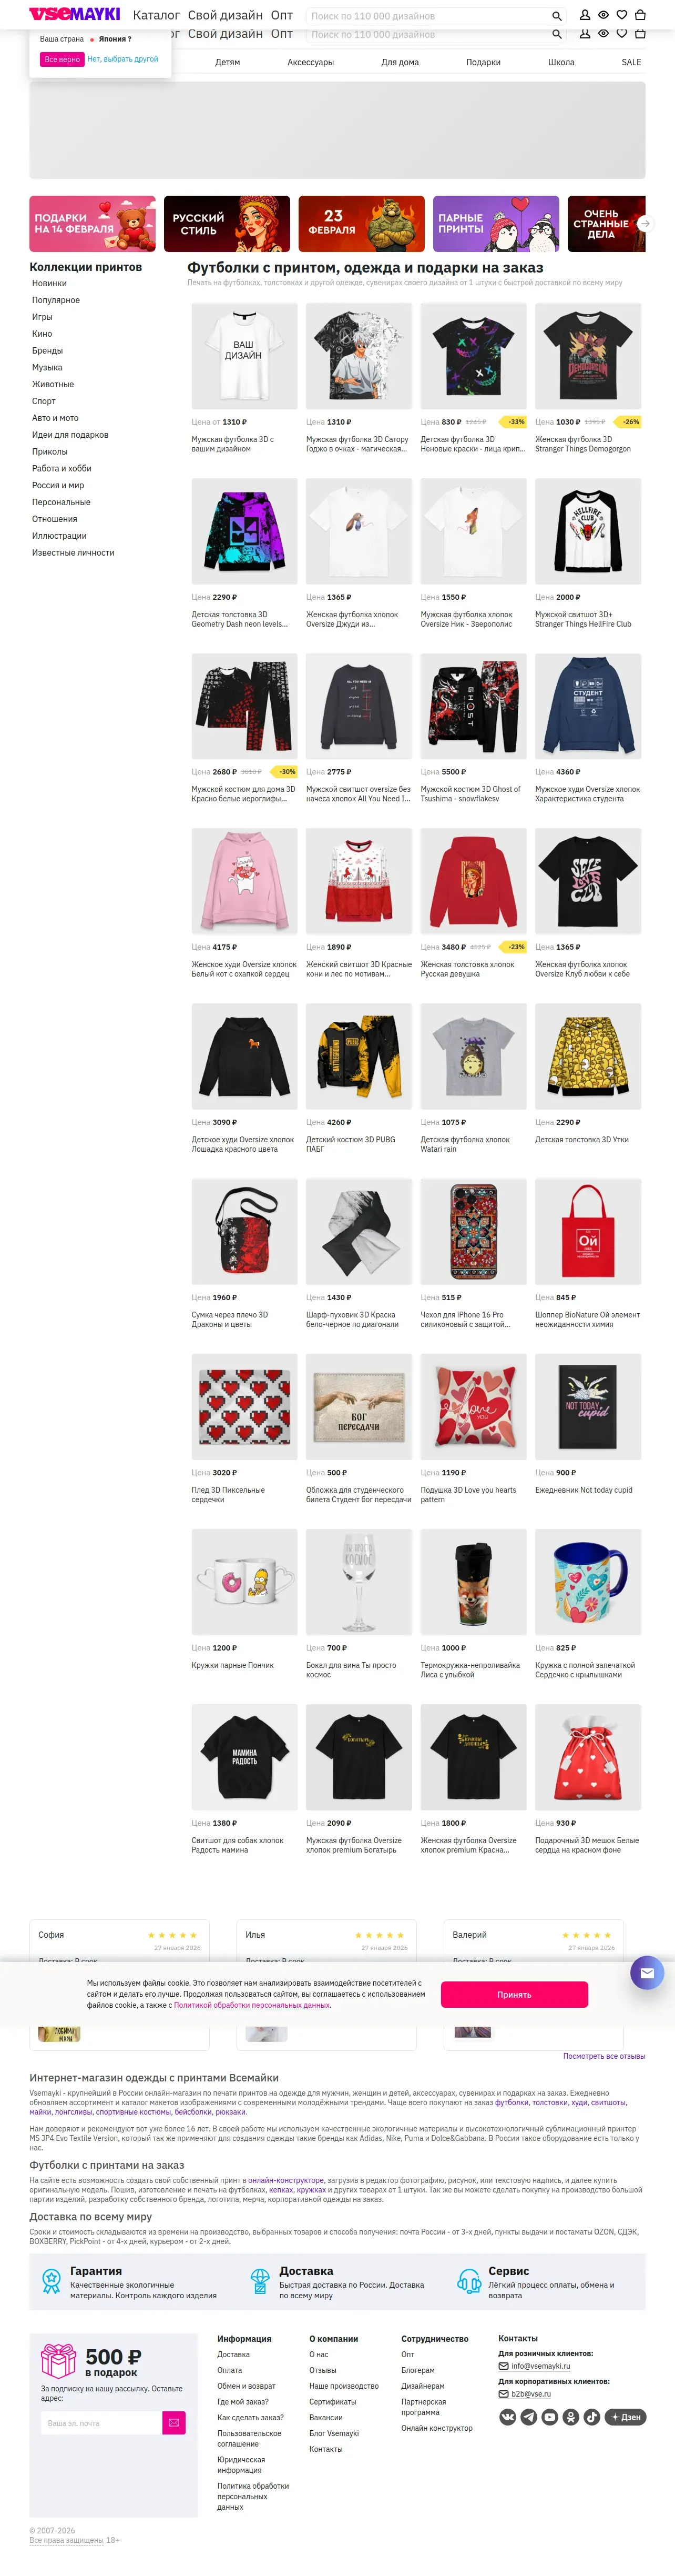
Task: Open the viewed items eye icon
Action: tap(603, 15)
